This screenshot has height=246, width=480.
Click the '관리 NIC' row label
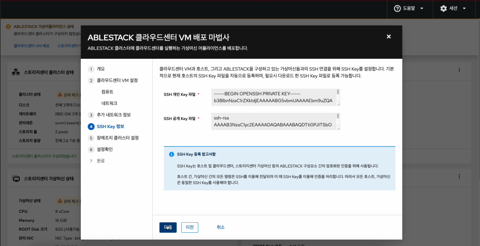tap(26, 238)
